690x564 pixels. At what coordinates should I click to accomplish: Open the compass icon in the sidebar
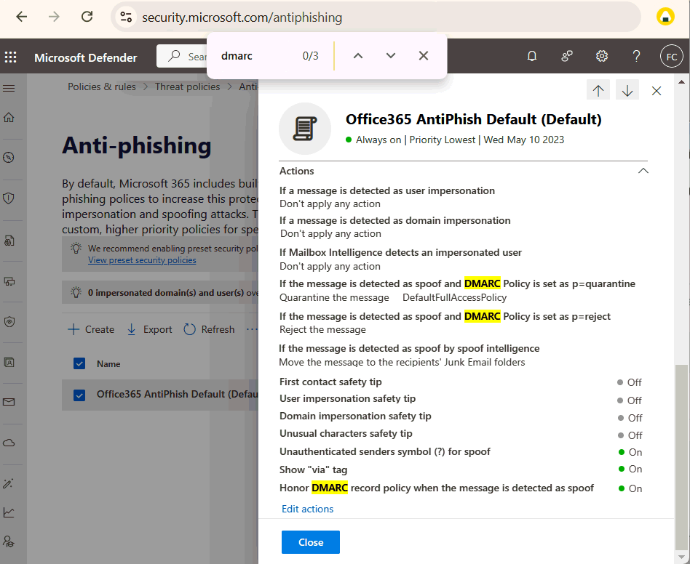[x=9, y=157]
